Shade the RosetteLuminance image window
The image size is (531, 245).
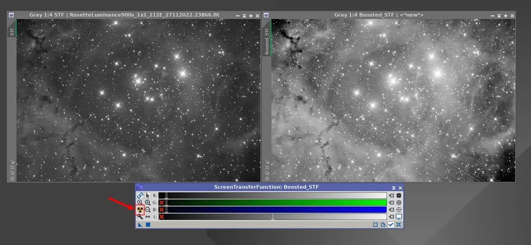click(x=244, y=15)
